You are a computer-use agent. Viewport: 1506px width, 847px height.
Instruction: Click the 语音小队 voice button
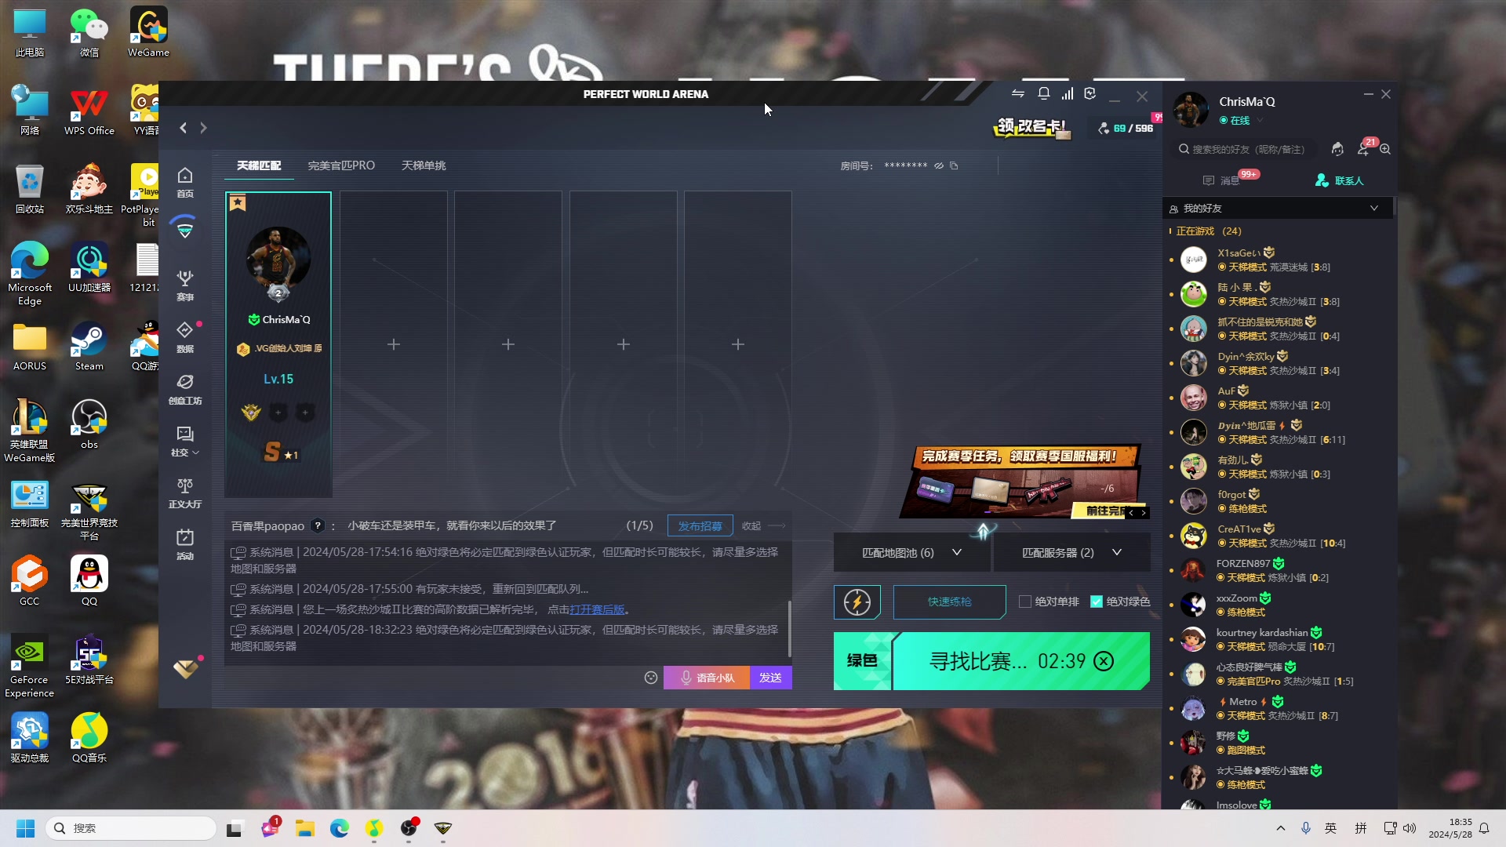tap(707, 678)
